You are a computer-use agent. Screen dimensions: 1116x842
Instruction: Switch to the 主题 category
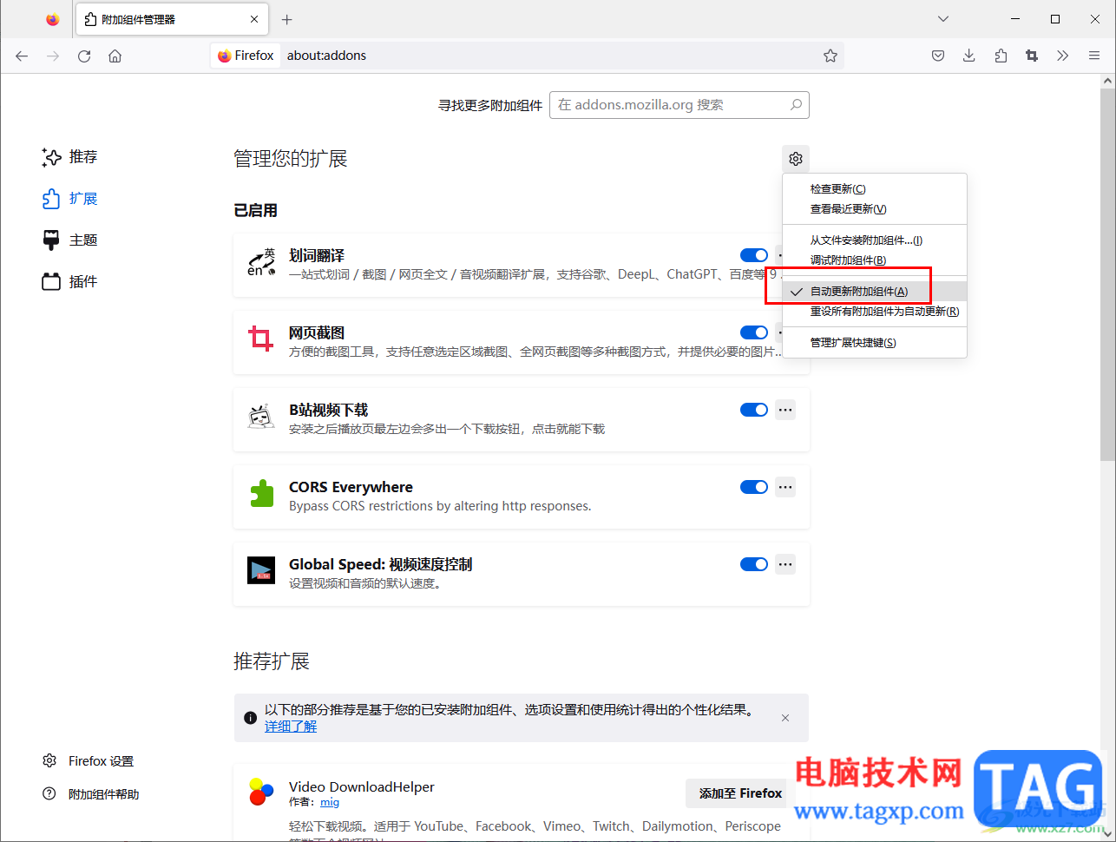70,240
